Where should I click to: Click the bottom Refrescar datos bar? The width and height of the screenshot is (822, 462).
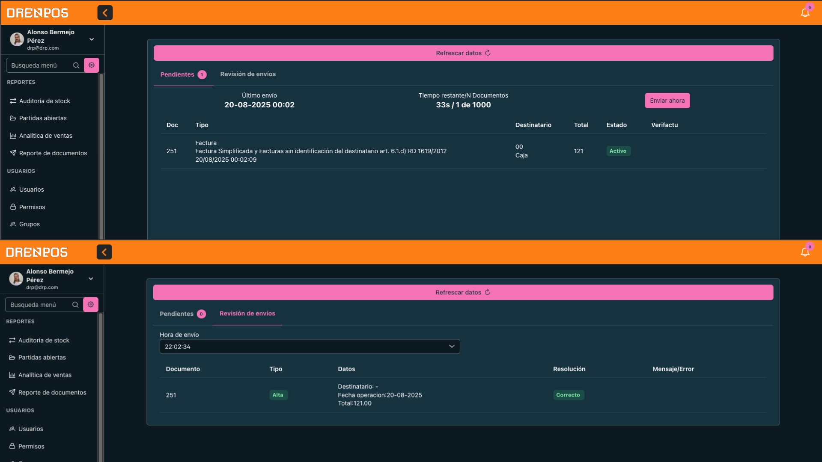pos(463,293)
